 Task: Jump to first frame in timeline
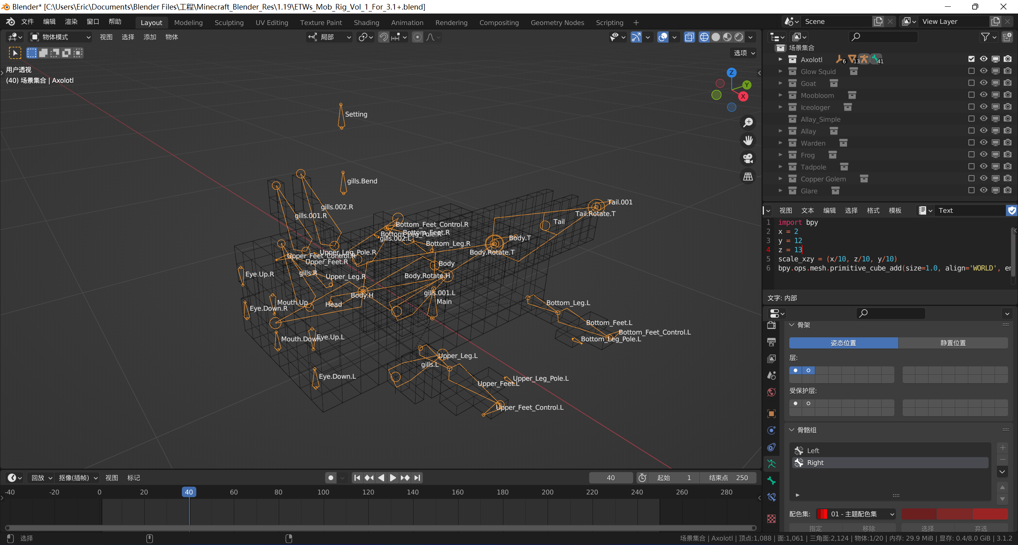(357, 478)
